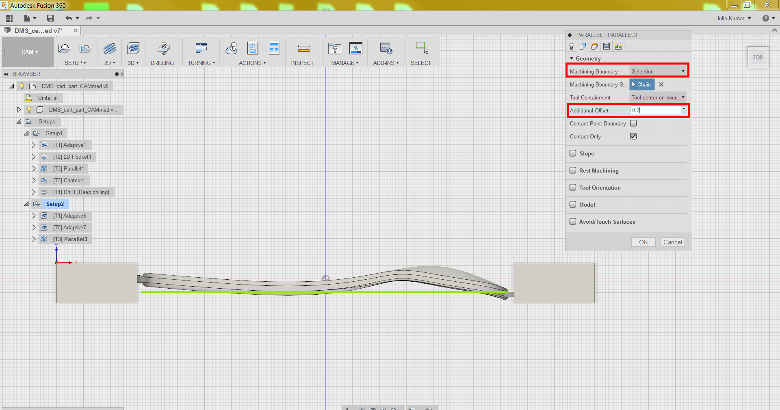780x410 pixels.
Task: Click the Turning profile icon
Action: pyautogui.click(x=201, y=49)
